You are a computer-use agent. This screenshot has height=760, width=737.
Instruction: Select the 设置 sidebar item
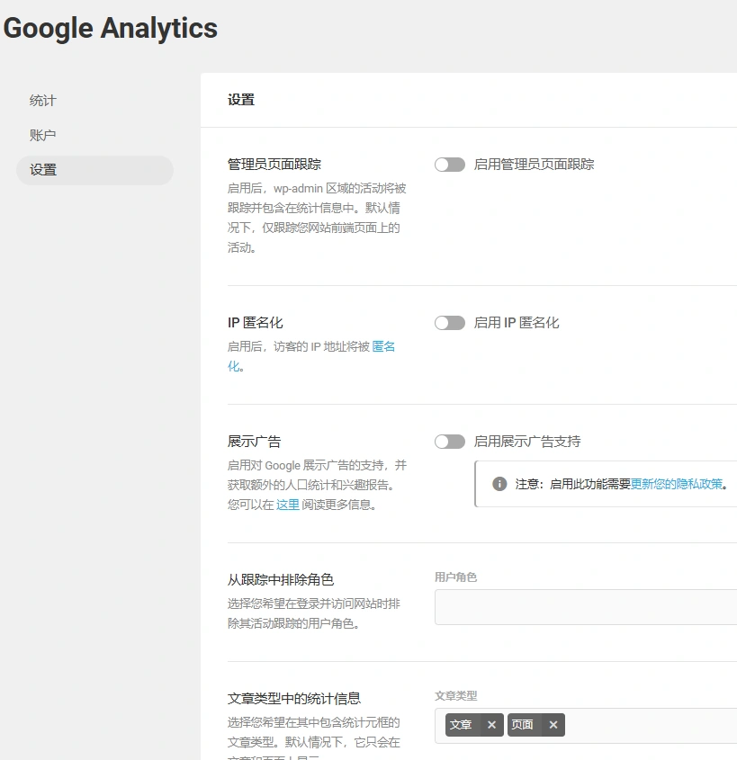click(42, 169)
